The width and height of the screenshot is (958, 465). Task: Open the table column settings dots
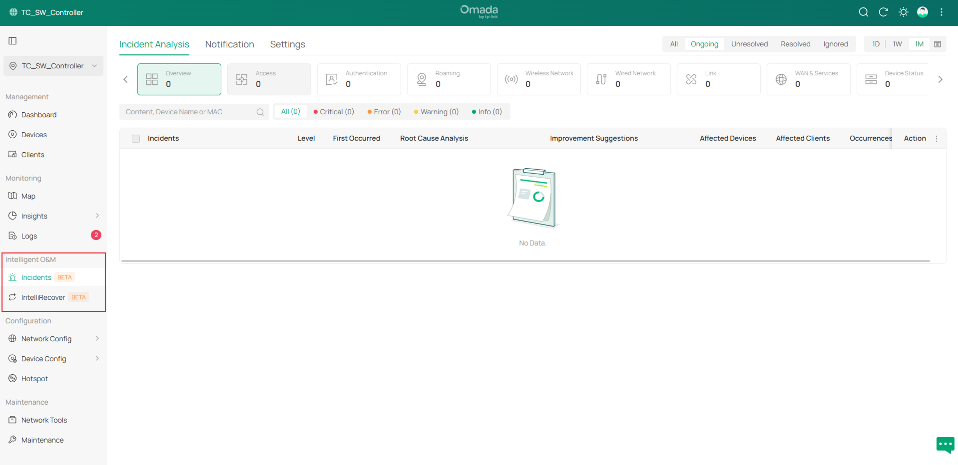point(937,139)
